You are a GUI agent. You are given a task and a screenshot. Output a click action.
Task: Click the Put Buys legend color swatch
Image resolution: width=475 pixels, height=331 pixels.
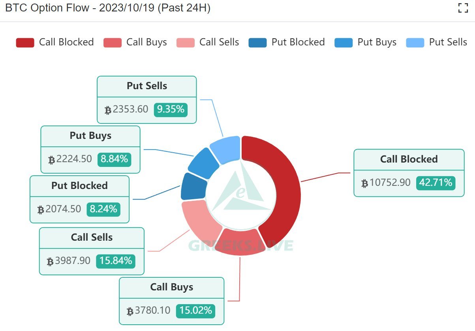pyautogui.click(x=343, y=43)
